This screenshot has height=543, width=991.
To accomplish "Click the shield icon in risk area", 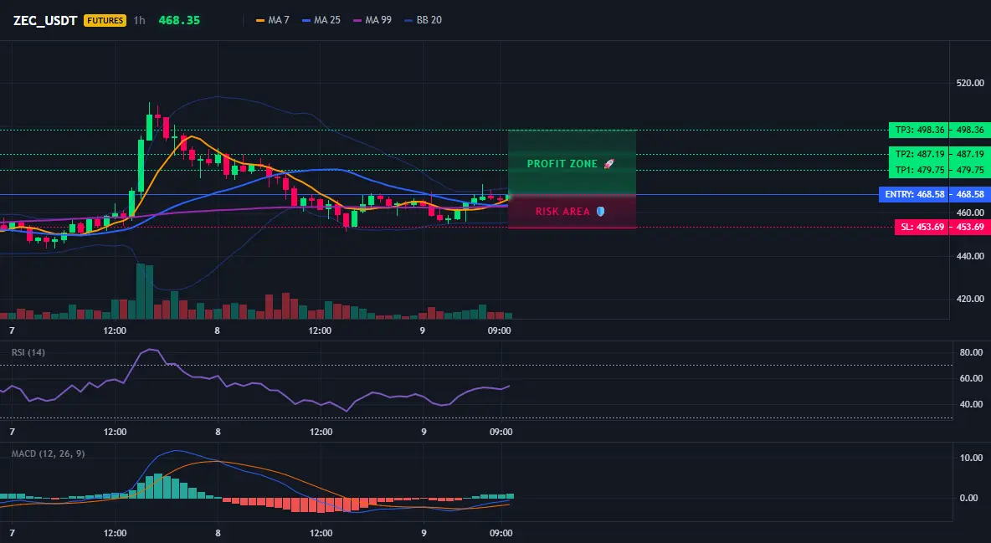I will click(x=600, y=212).
